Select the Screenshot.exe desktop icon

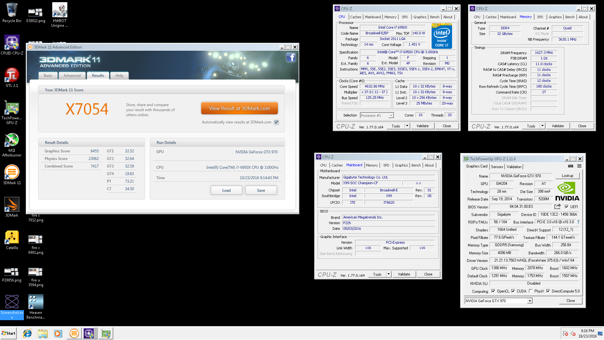(12, 307)
